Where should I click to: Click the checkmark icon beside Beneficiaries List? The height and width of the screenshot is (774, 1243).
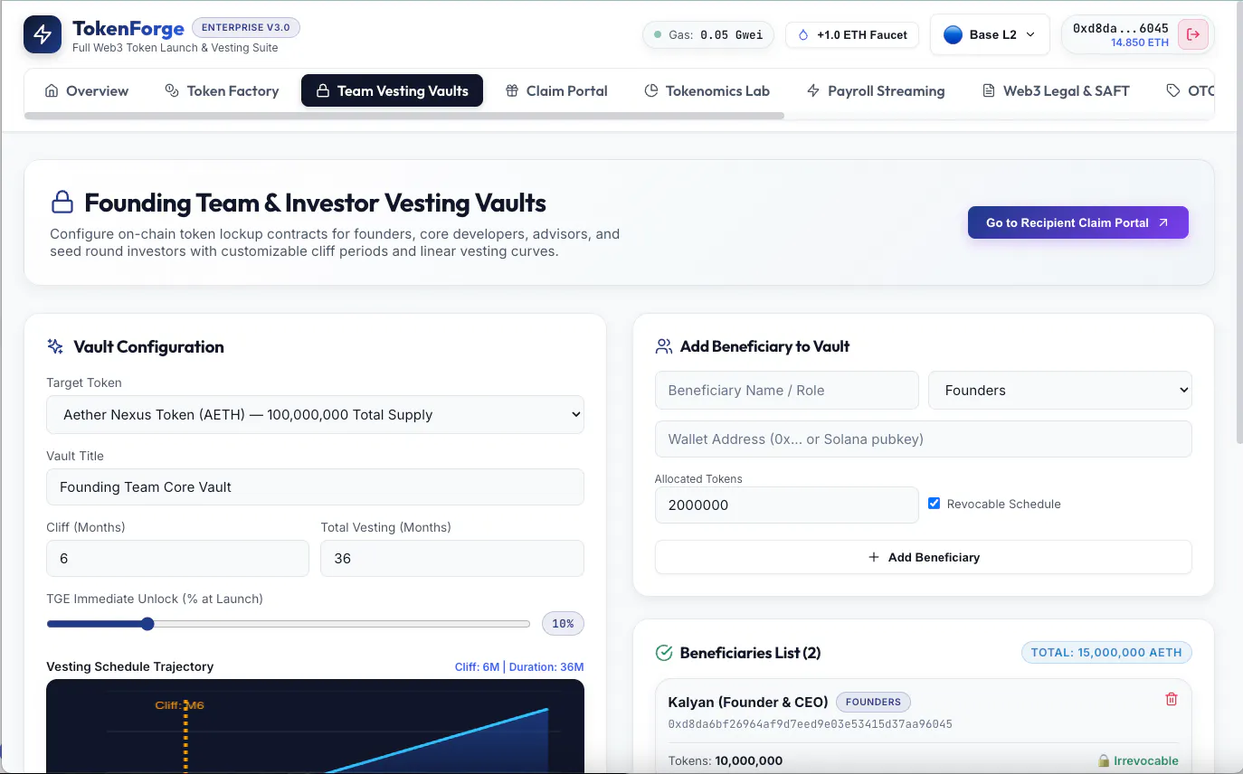[x=664, y=653]
